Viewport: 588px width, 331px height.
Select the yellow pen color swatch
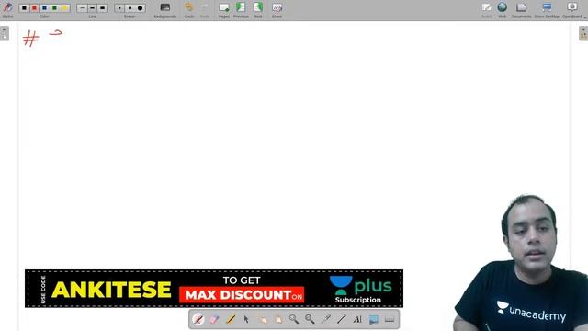tap(65, 8)
